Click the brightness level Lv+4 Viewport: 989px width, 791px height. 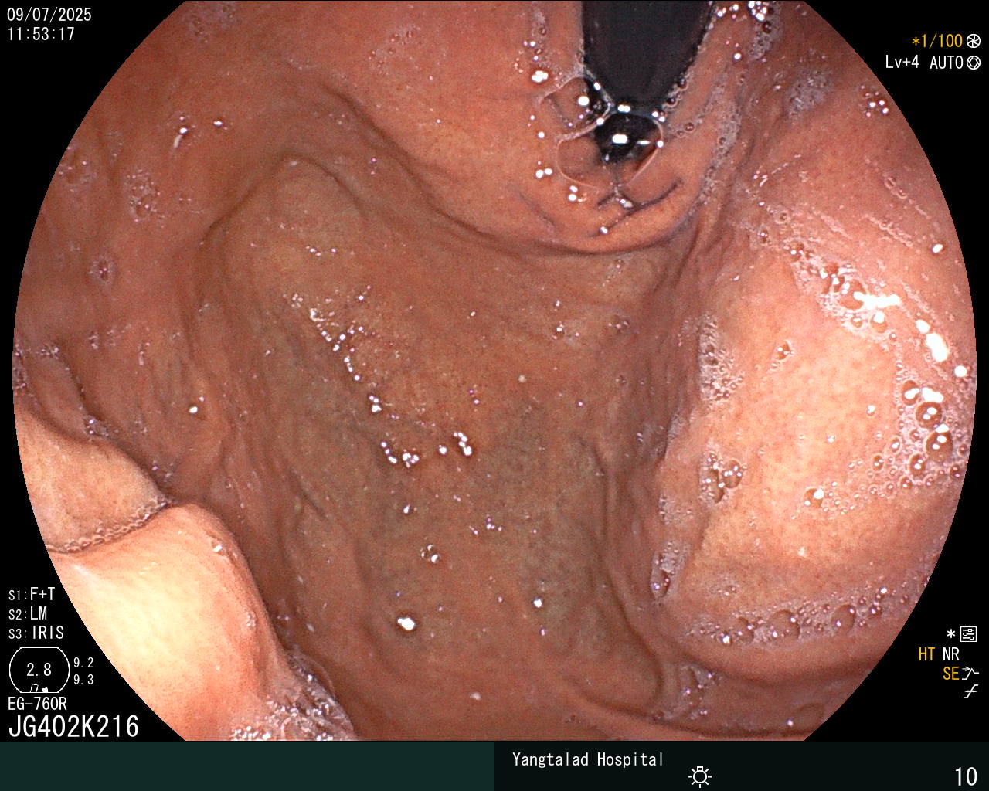pos(902,63)
